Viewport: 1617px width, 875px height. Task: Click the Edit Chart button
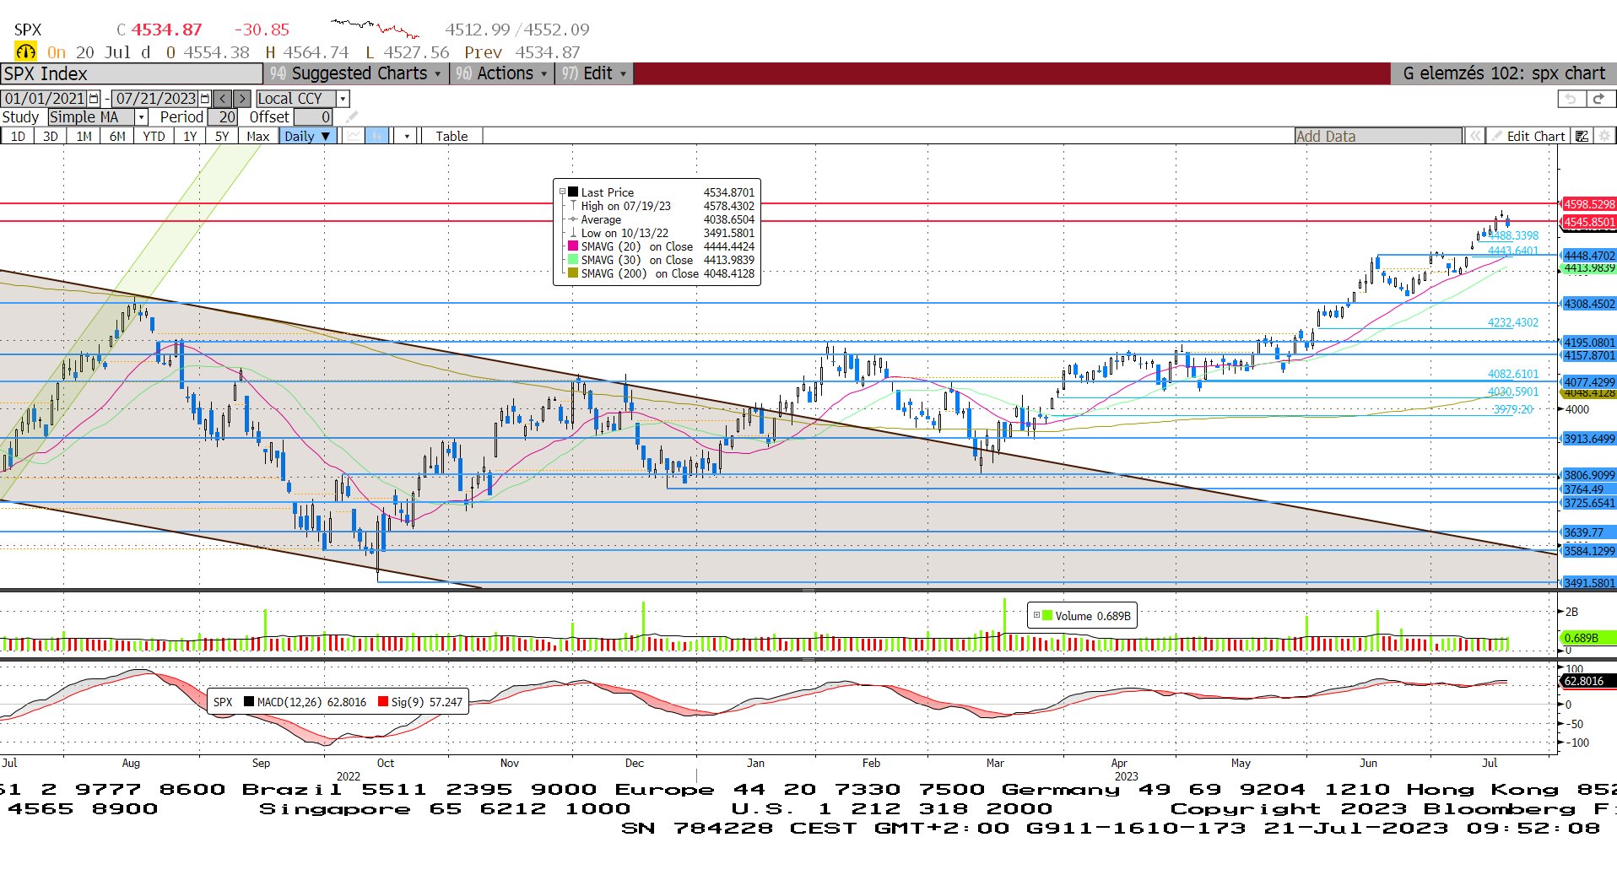coord(1528,136)
